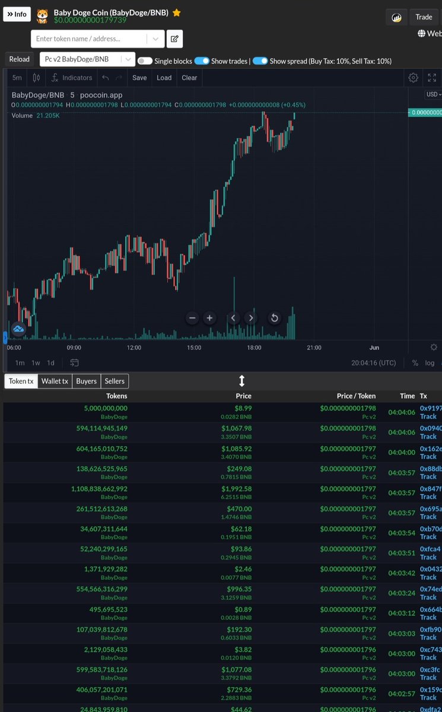The image size is (442, 712).
Task: Open chart settings gear
Action: pyautogui.click(x=414, y=78)
